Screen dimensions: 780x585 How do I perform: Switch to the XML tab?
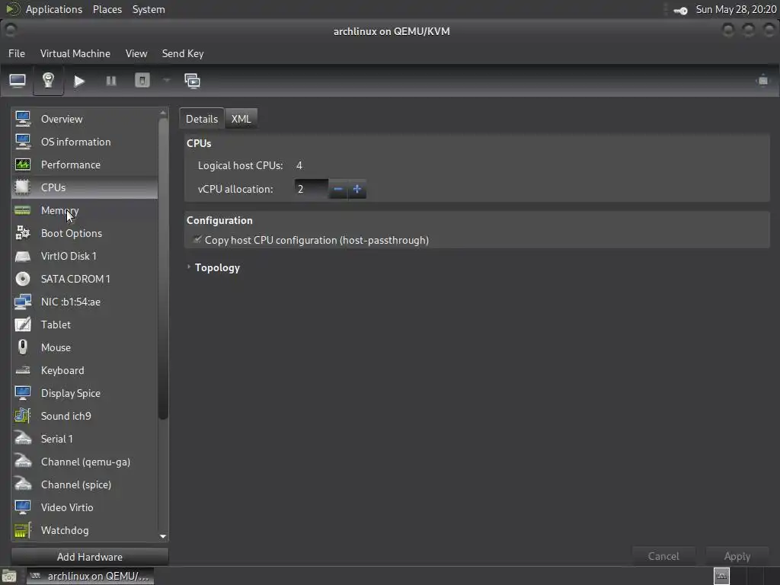click(241, 119)
